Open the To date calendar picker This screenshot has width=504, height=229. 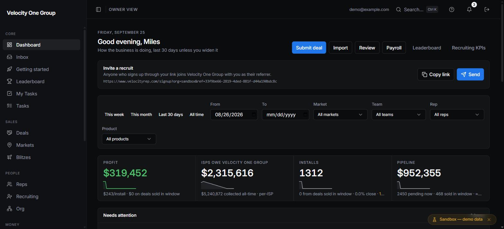pos(305,114)
